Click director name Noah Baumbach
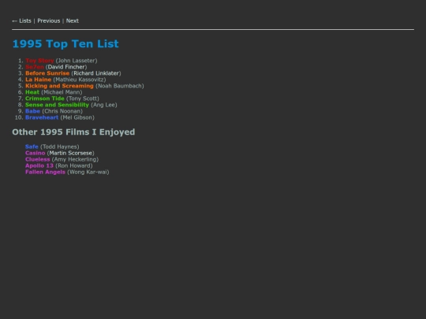The image size is (426, 319). click(120, 86)
